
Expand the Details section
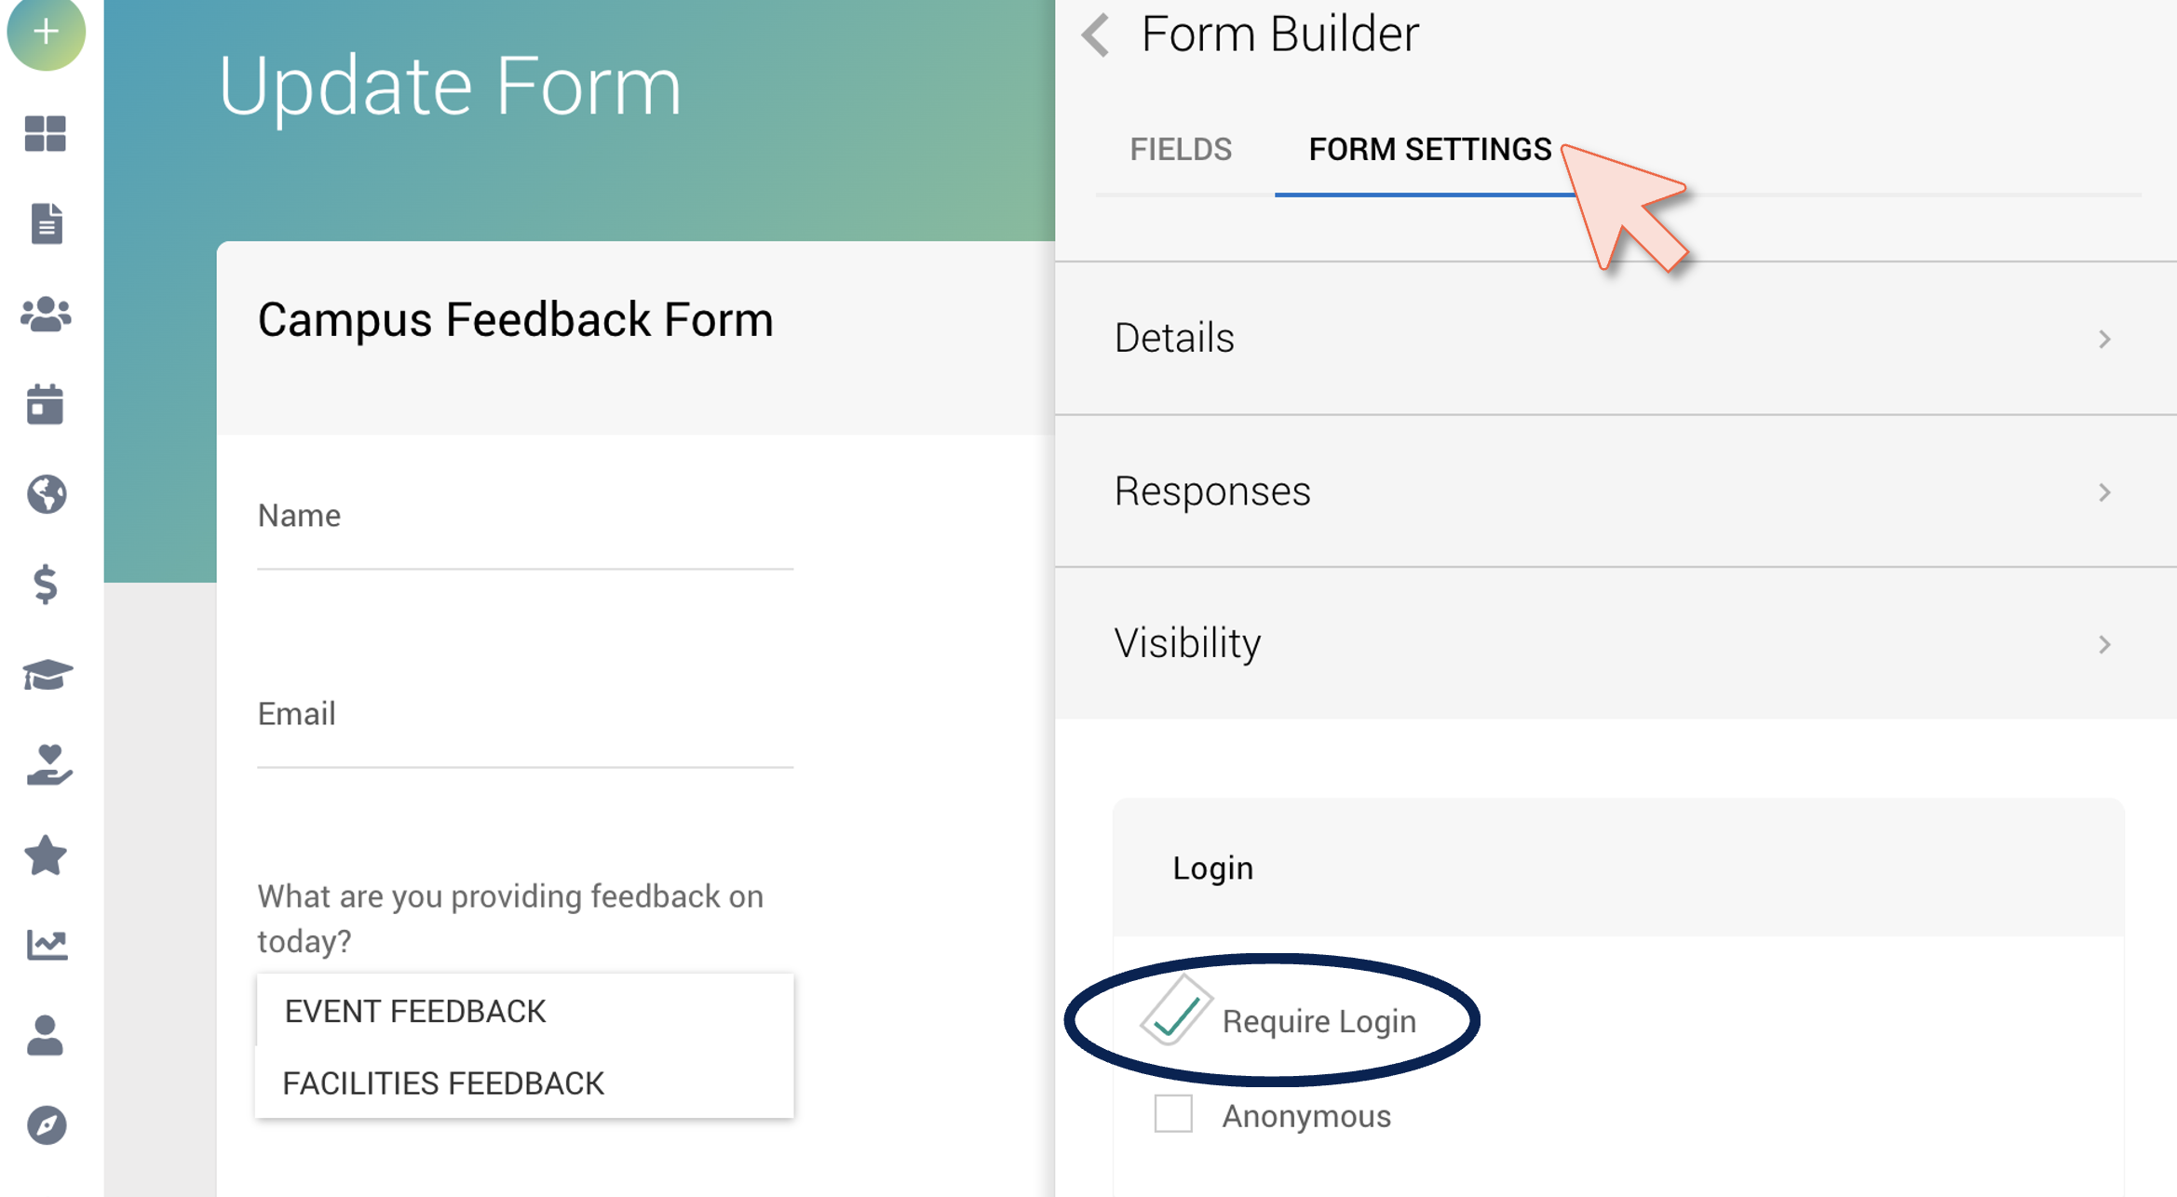tap(1616, 338)
